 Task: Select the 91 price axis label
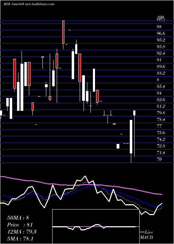pyautogui.click(x=159, y=60)
